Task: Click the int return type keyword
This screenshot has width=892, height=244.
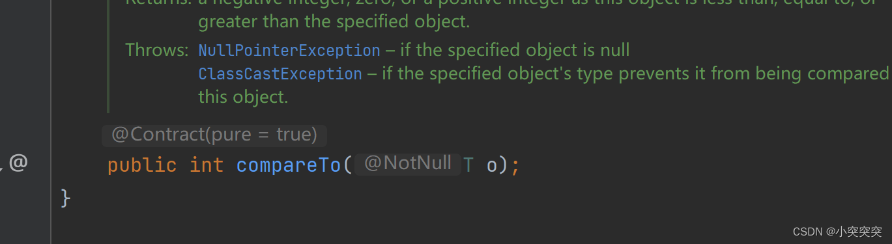Action: (x=207, y=165)
